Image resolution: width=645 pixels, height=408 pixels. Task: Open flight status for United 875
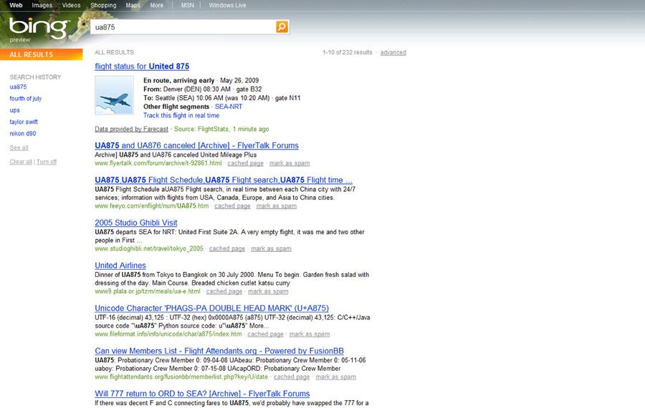tap(142, 67)
